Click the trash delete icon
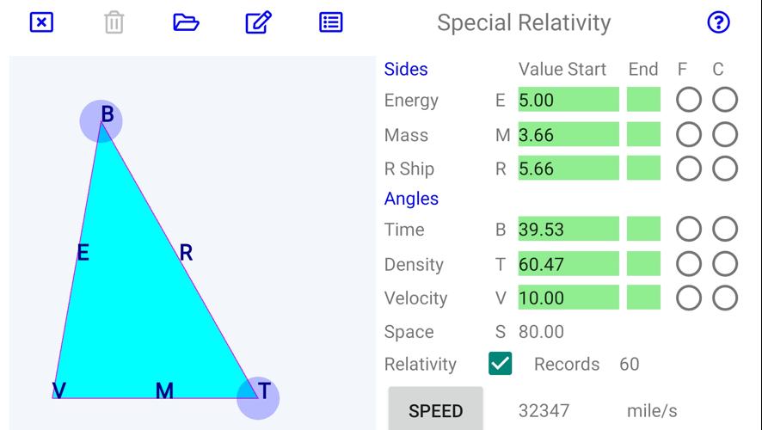Viewport: 762px width, 430px height. coord(114,22)
